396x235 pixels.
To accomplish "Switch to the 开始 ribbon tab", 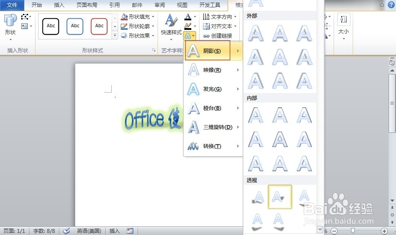I will (x=37, y=5).
